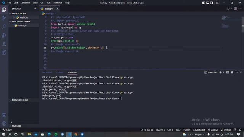Close the main.py editor tab

click(58, 9)
